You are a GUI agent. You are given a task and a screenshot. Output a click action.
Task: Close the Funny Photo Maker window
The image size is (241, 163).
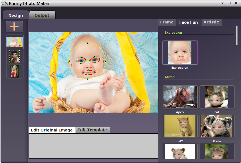[236, 3]
